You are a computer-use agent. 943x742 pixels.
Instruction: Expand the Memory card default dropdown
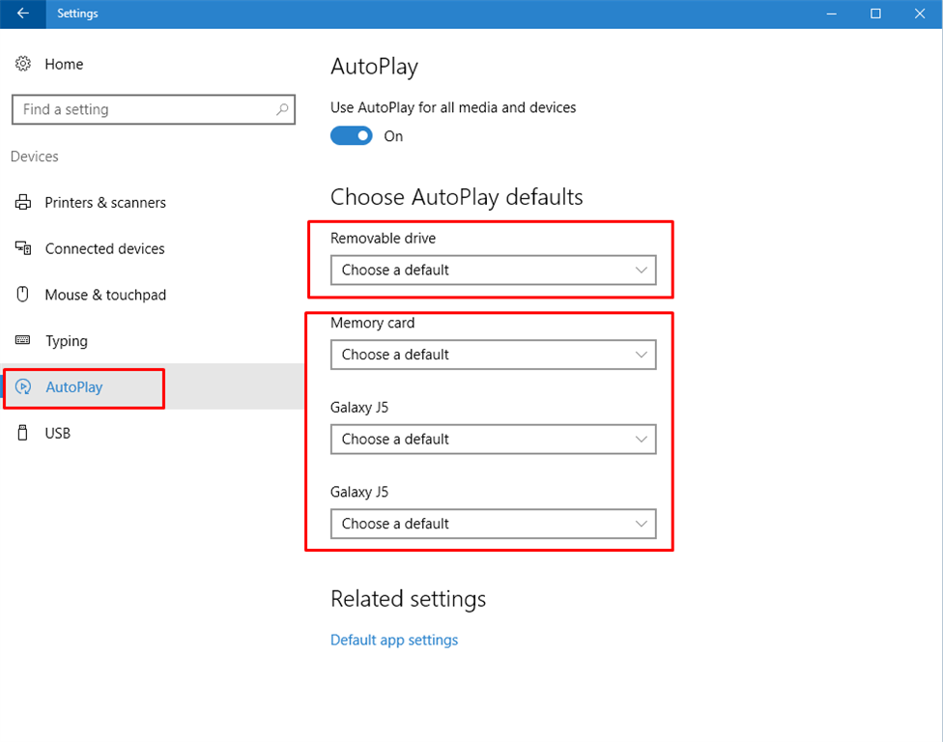tap(493, 355)
